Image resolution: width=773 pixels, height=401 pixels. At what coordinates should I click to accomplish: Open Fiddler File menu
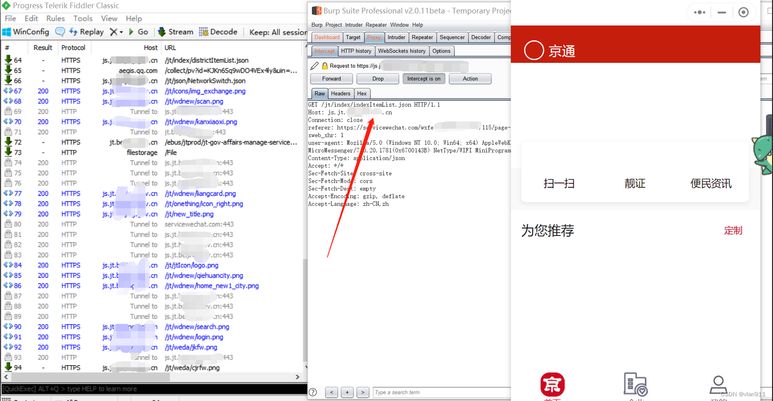(10, 18)
